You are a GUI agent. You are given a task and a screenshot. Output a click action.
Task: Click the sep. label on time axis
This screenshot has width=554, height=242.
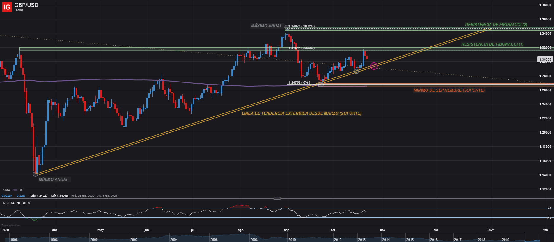(287, 230)
